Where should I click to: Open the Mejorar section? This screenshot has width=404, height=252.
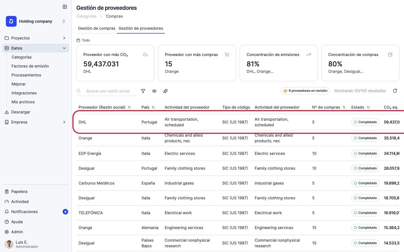point(19,84)
